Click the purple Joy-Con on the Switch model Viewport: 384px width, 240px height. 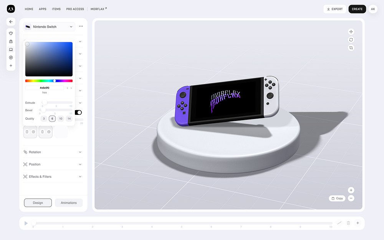pos(183,106)
